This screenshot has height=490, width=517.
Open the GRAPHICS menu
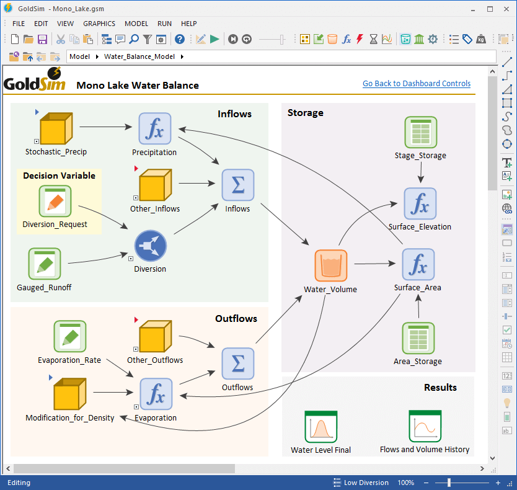[99, 24]
